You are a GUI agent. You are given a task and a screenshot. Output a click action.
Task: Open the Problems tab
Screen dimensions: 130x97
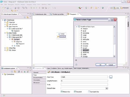(x=54, y=68)
